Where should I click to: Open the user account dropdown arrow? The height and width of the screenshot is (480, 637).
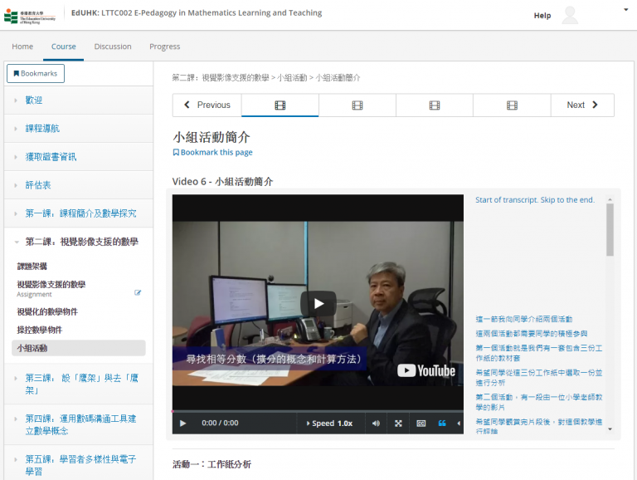[625, 9]
